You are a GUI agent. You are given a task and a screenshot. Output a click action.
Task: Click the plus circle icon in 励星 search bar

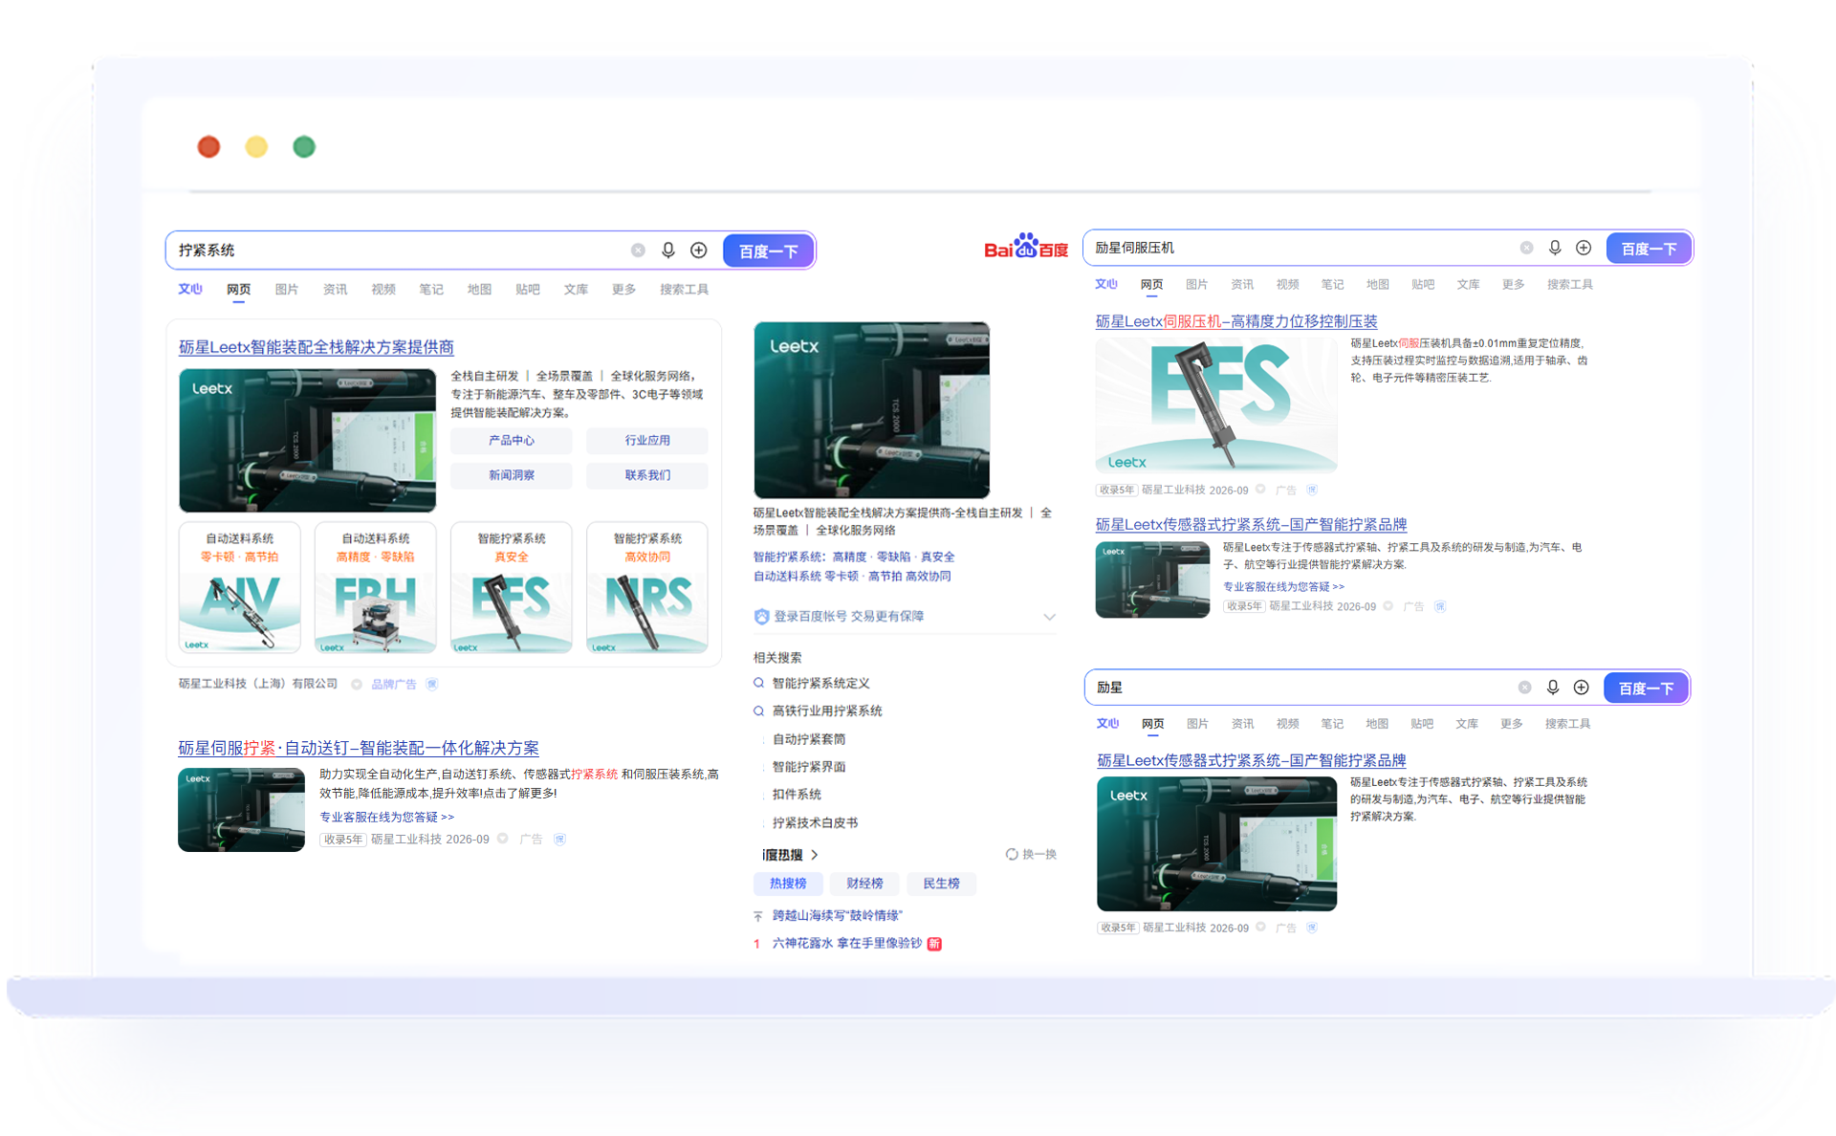1582,688
